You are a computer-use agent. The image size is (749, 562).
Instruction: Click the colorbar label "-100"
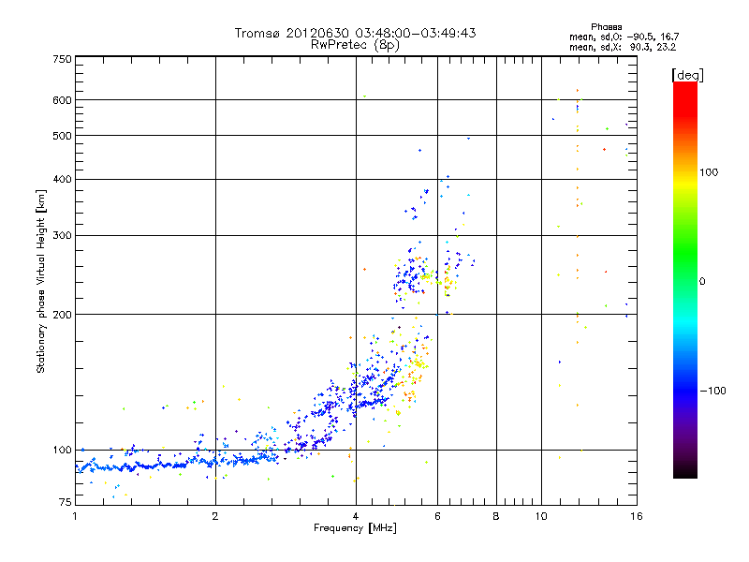click(712, 391)
